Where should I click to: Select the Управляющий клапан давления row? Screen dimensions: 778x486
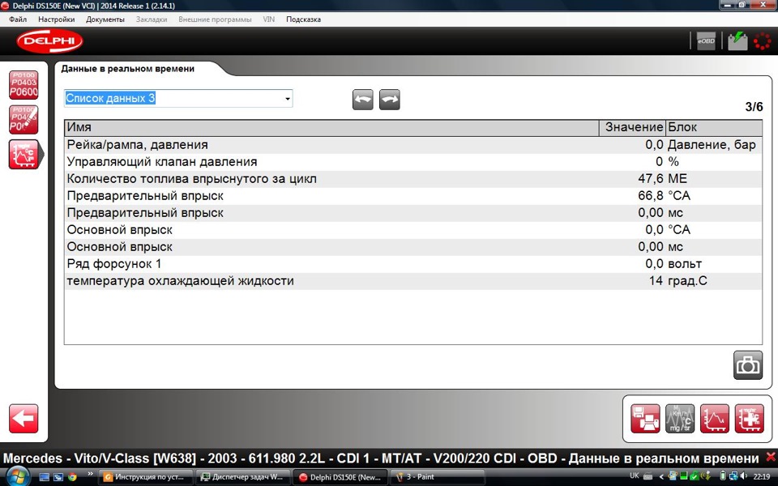pos(413,162)
